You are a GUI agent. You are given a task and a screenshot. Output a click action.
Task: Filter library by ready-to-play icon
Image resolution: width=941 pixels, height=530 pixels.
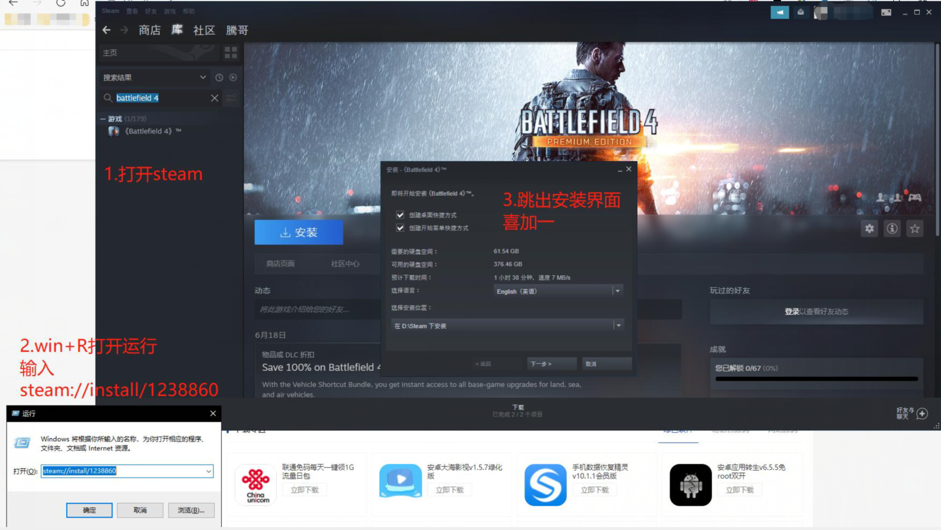233,77
